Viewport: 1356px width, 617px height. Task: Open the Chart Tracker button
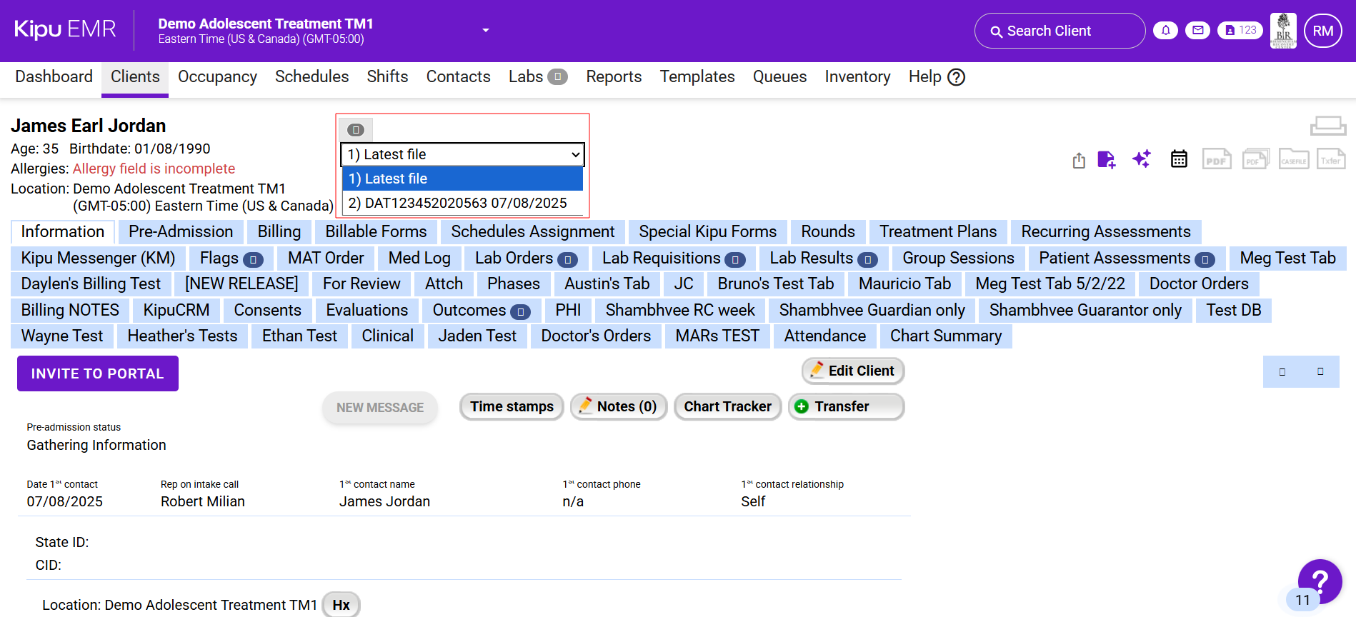pyautogui.click(x=727, y=406)
